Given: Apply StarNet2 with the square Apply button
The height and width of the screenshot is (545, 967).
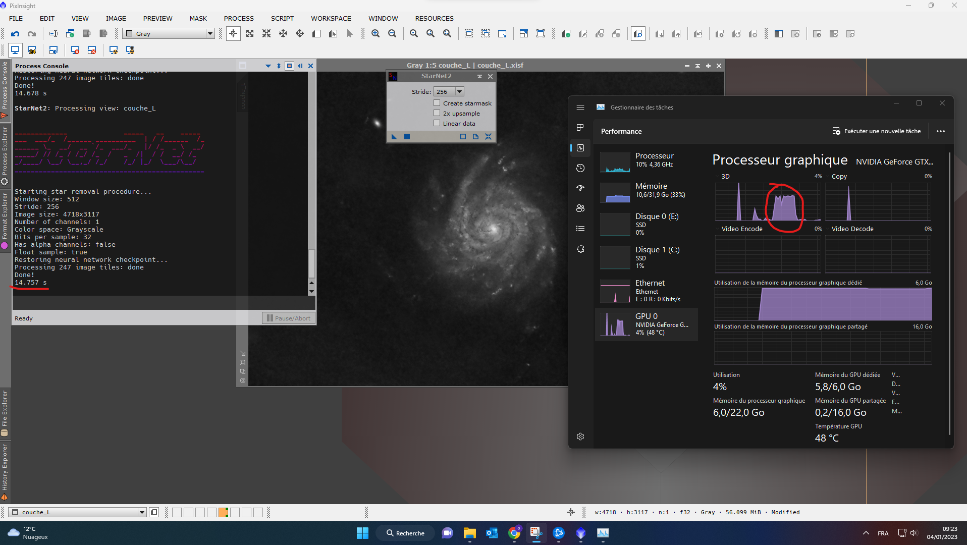Looking at the screenshot, I should [x=407, y=136].
